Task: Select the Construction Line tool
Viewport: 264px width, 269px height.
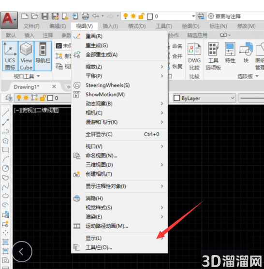Action: (x=5, y=122)
